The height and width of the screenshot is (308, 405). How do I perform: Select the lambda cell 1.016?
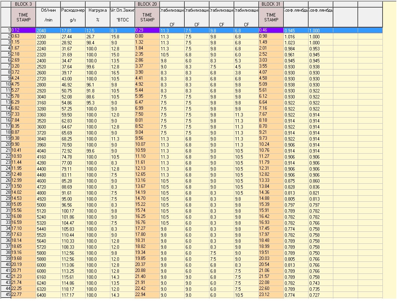tap(296, 37)
